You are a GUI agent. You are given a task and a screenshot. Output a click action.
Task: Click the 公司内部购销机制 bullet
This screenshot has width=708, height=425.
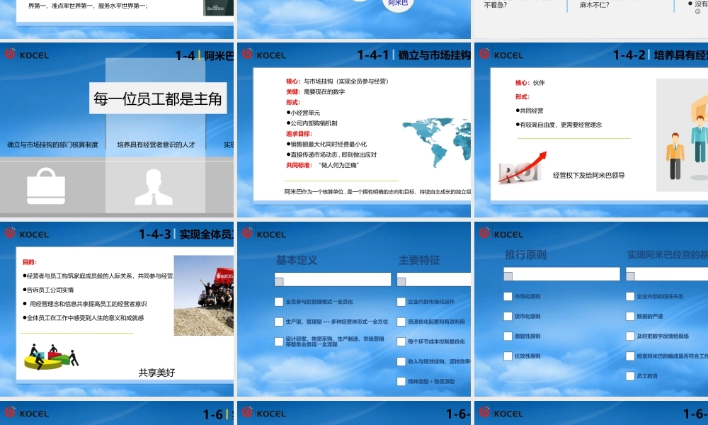pyautogui.click(x=312, y=123)
